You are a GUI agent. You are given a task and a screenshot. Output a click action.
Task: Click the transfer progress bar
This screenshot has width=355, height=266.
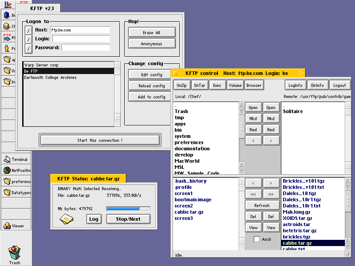[128, 208]
